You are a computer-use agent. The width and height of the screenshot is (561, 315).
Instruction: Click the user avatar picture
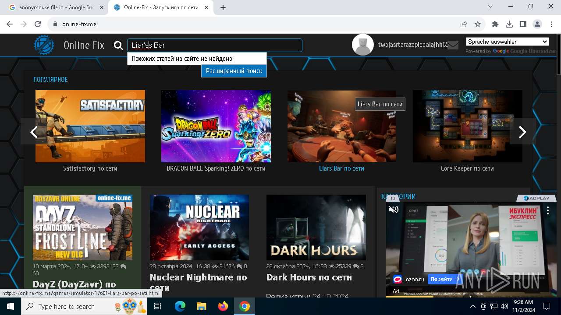tap(363, 45)
